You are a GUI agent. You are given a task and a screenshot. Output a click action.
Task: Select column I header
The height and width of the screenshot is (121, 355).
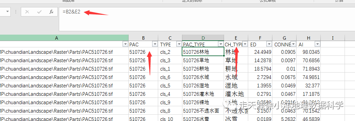pyautogui.click(x=332, y=38)
